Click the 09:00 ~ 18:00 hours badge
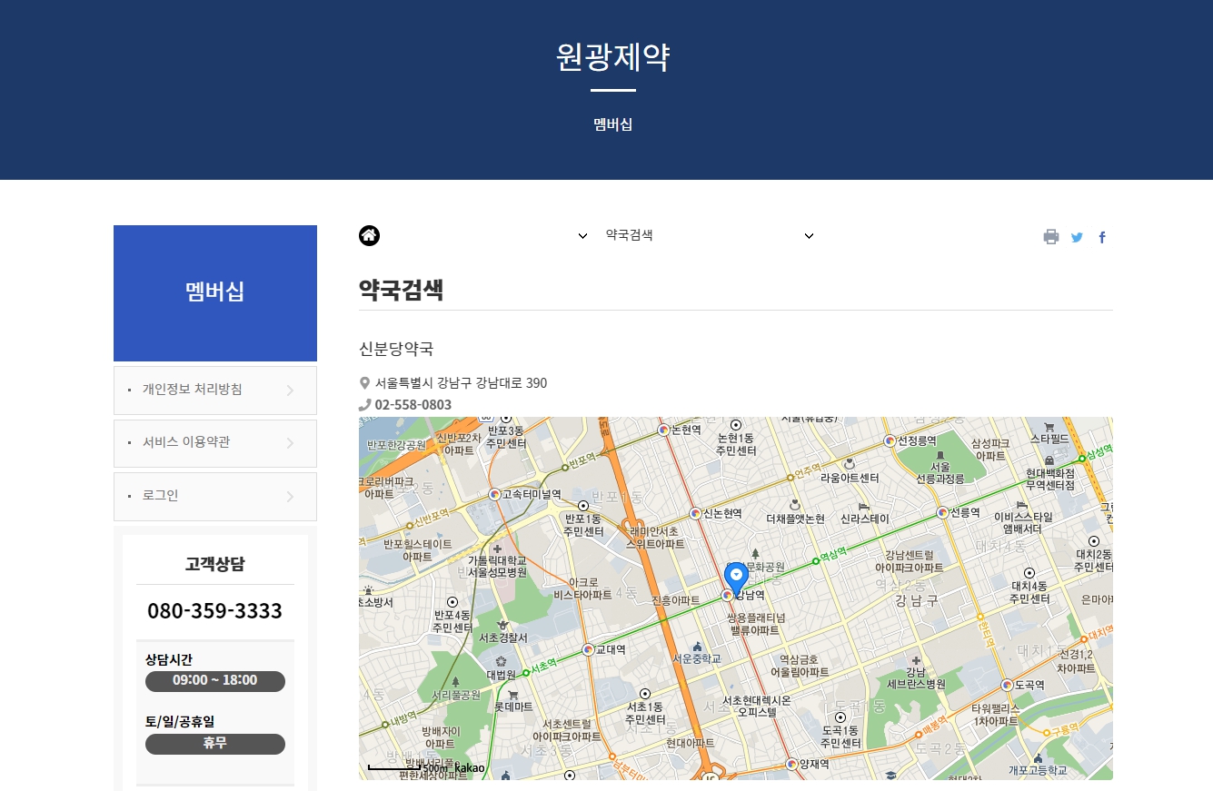 215,680
